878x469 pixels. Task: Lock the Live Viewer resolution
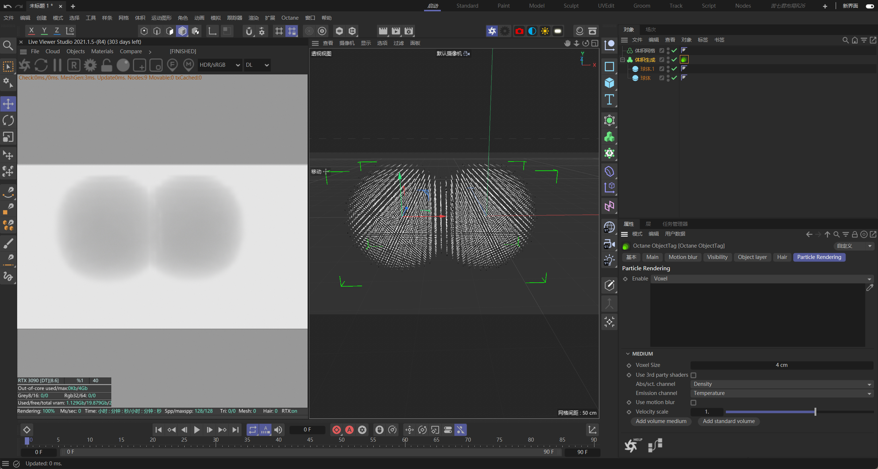tap(106, 65)
